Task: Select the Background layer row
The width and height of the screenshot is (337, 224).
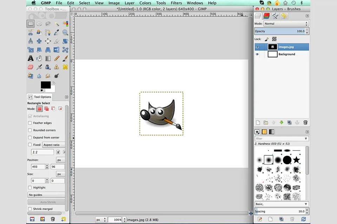Action: 282,54
